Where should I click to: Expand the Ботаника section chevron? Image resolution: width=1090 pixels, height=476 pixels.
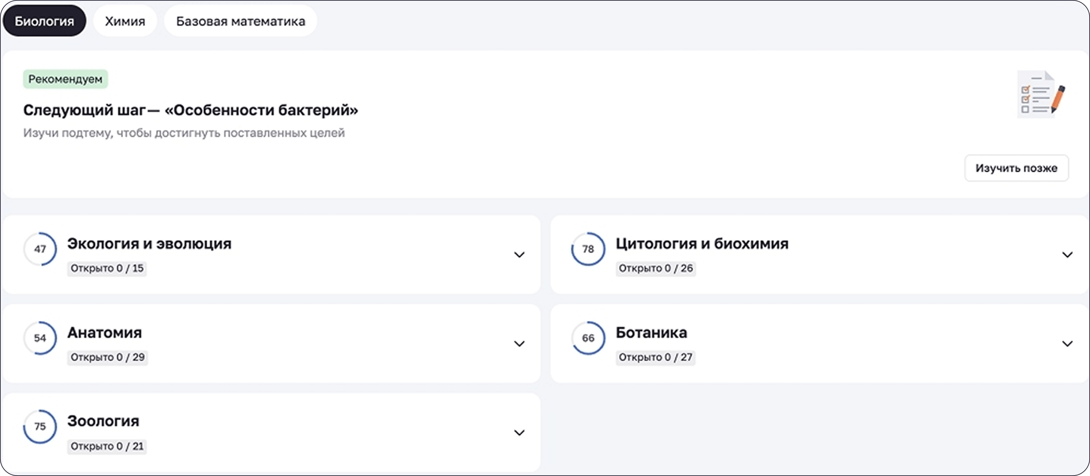coord(1067,343)
